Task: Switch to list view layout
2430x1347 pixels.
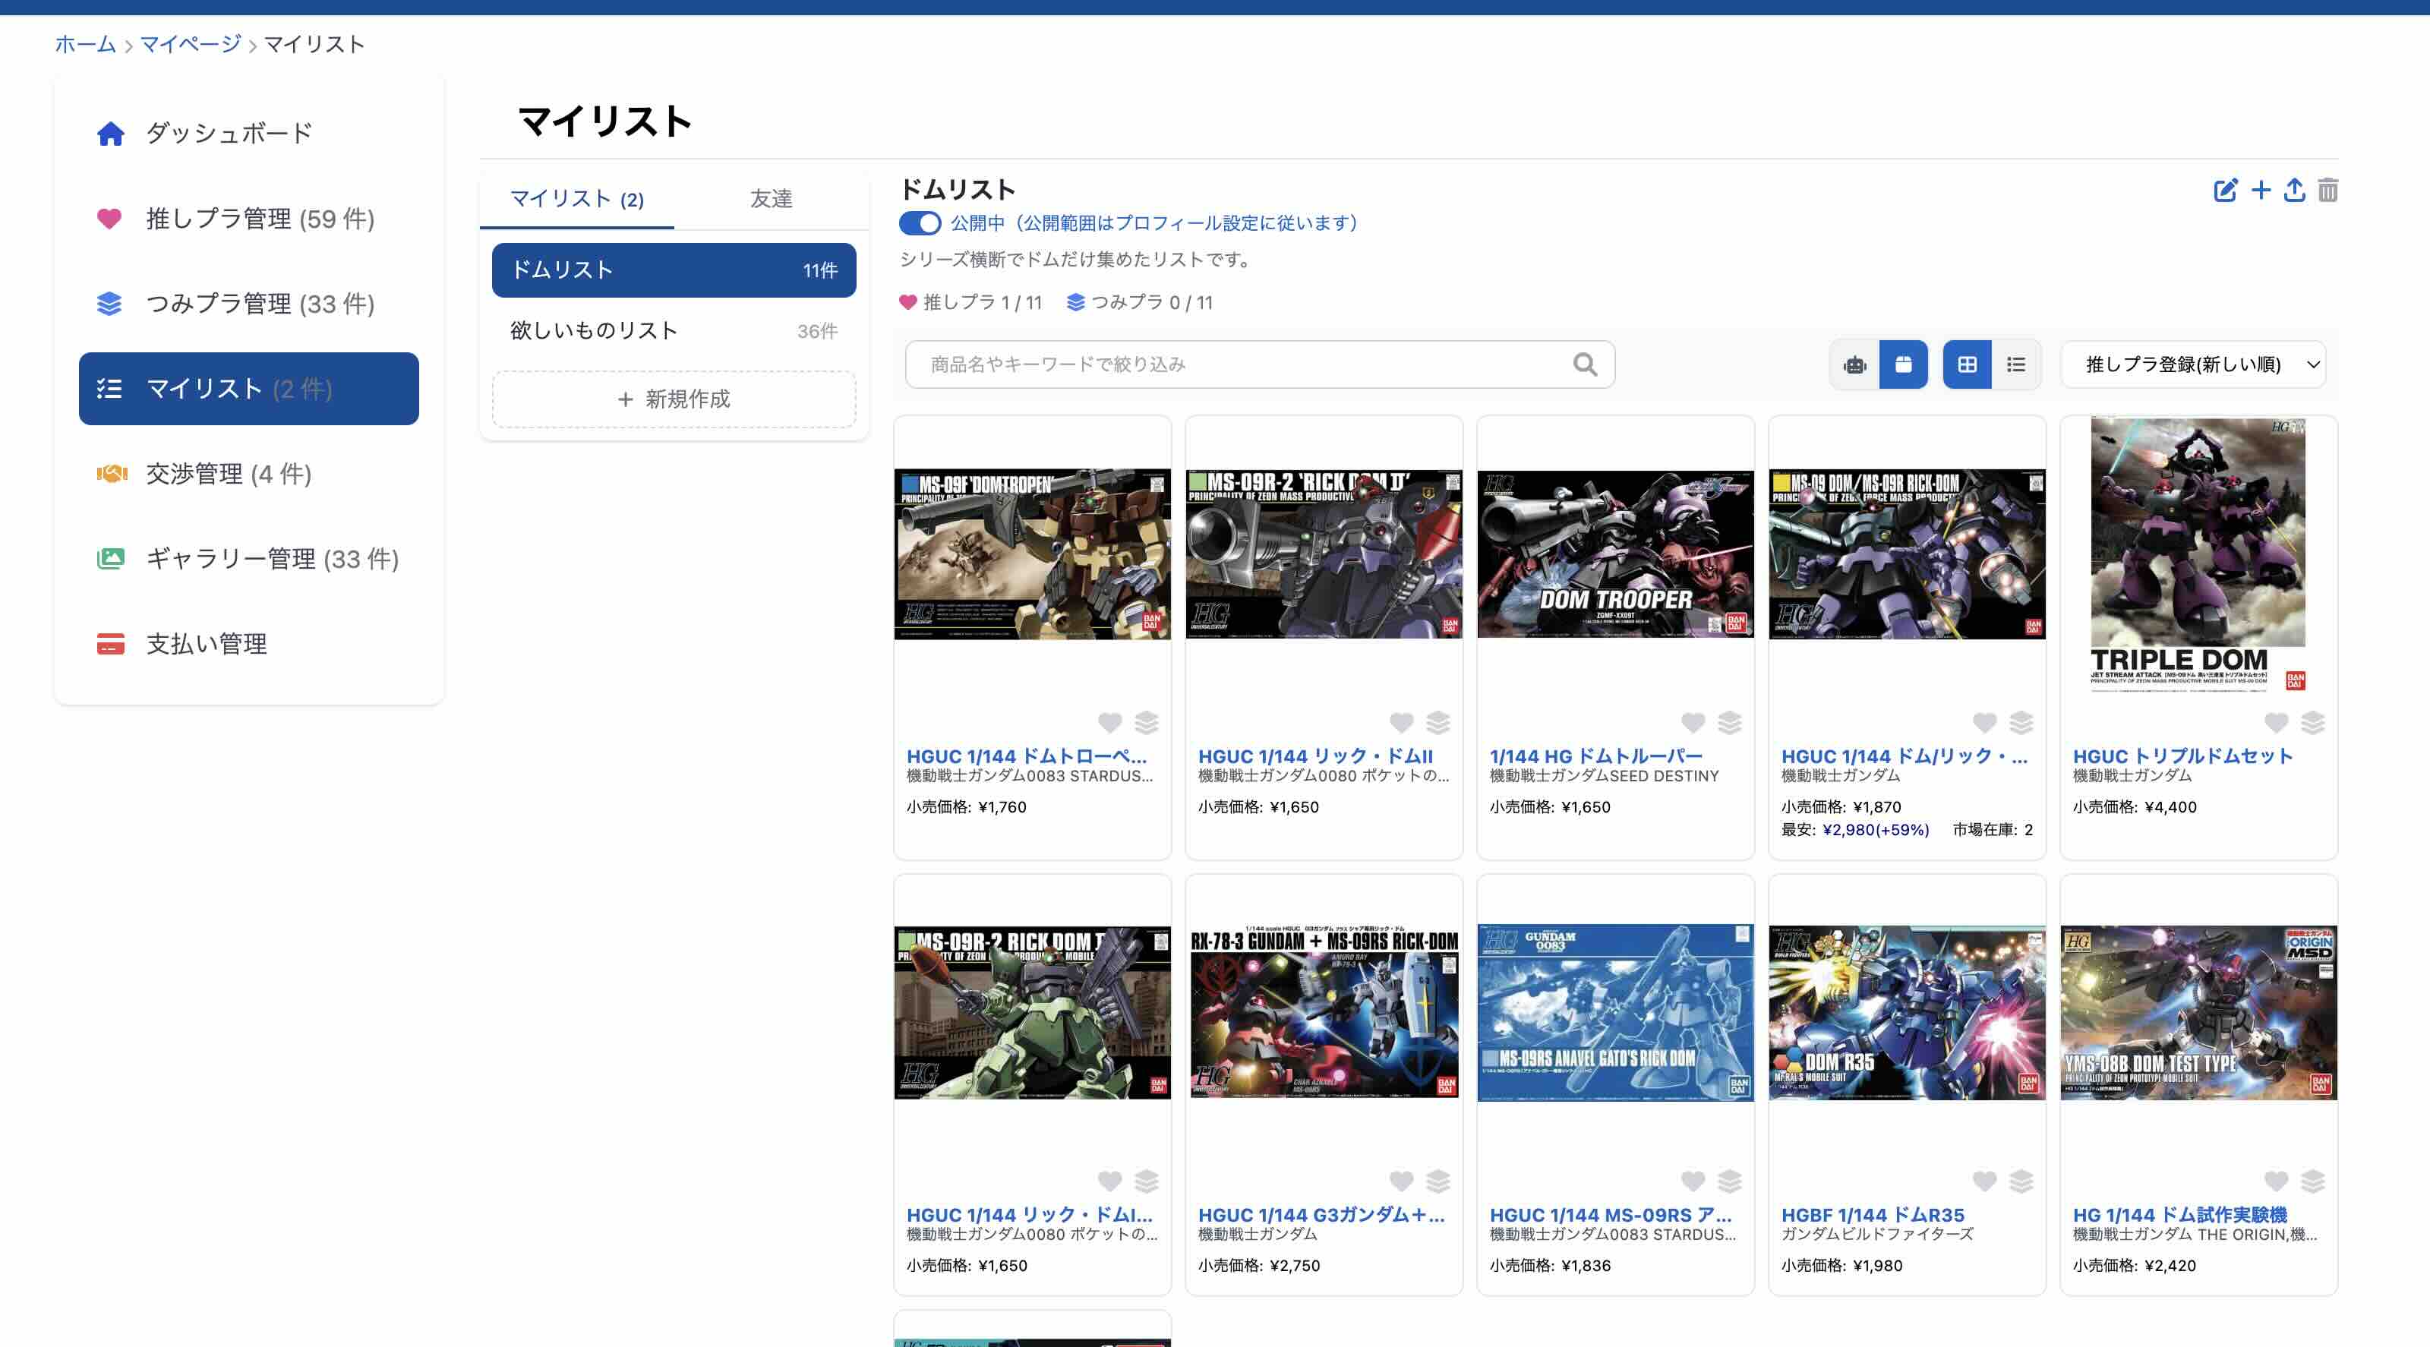Action: (x=2016, y=364)
